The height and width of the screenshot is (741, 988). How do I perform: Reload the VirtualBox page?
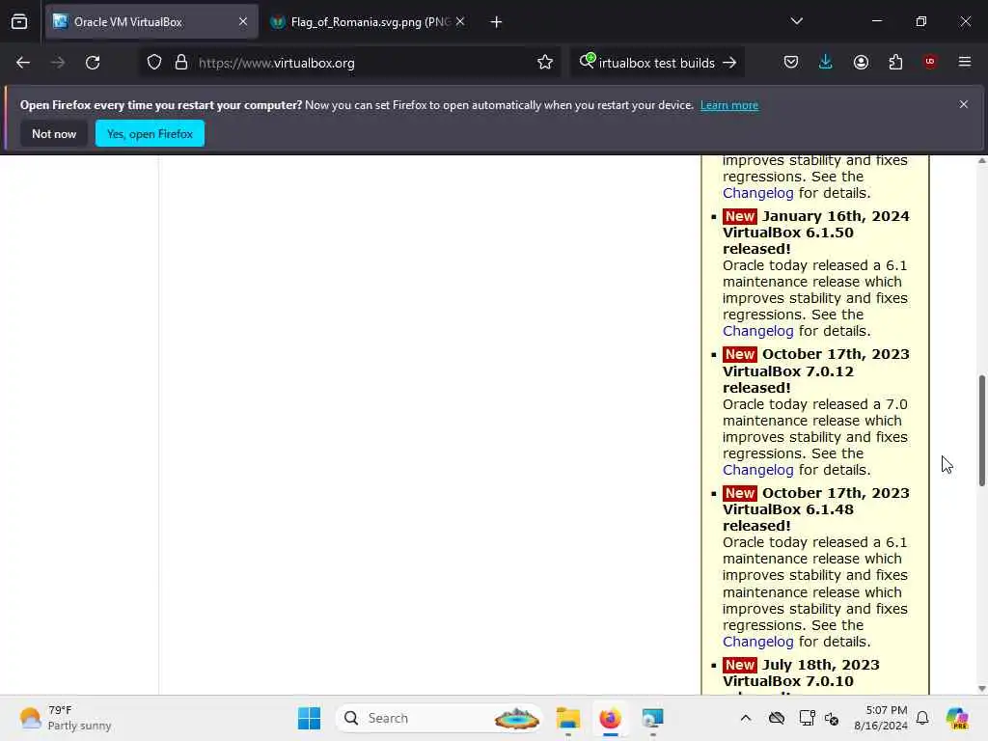pyautogui.click(x=93, y=63)
